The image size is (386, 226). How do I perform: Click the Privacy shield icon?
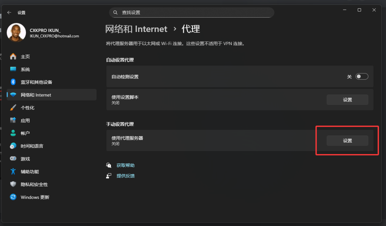[13, 184]
